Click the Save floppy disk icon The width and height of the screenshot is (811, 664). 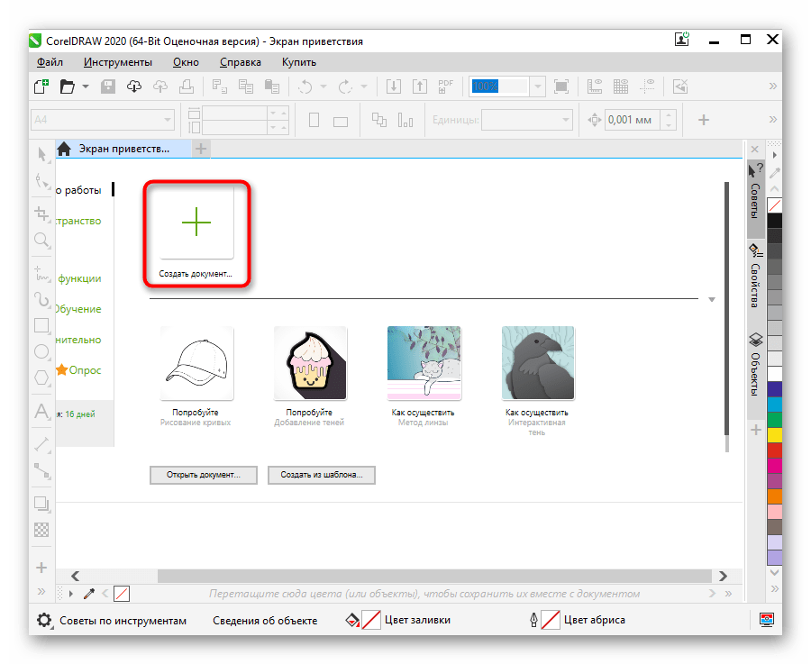(x=108, y=86)
